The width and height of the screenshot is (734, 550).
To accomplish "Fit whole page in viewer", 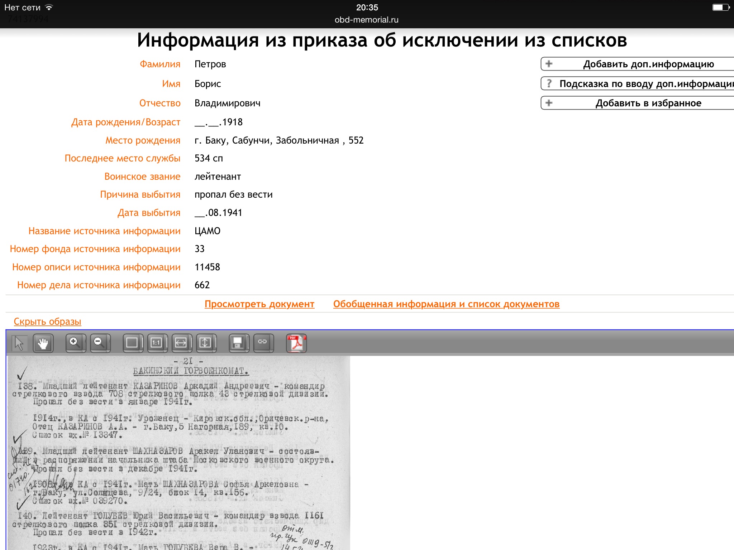I will click(132, 343).
